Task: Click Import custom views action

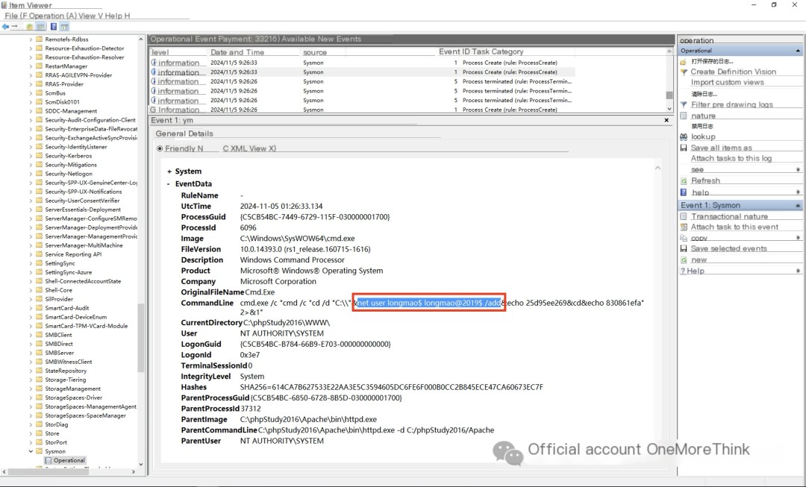Action: (728, 83)
